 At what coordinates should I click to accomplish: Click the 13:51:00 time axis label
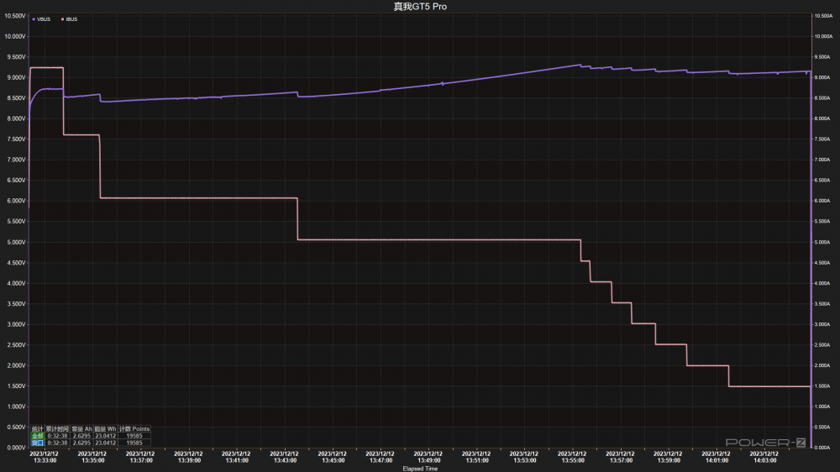pyautogui.click(x=477, y=460)
